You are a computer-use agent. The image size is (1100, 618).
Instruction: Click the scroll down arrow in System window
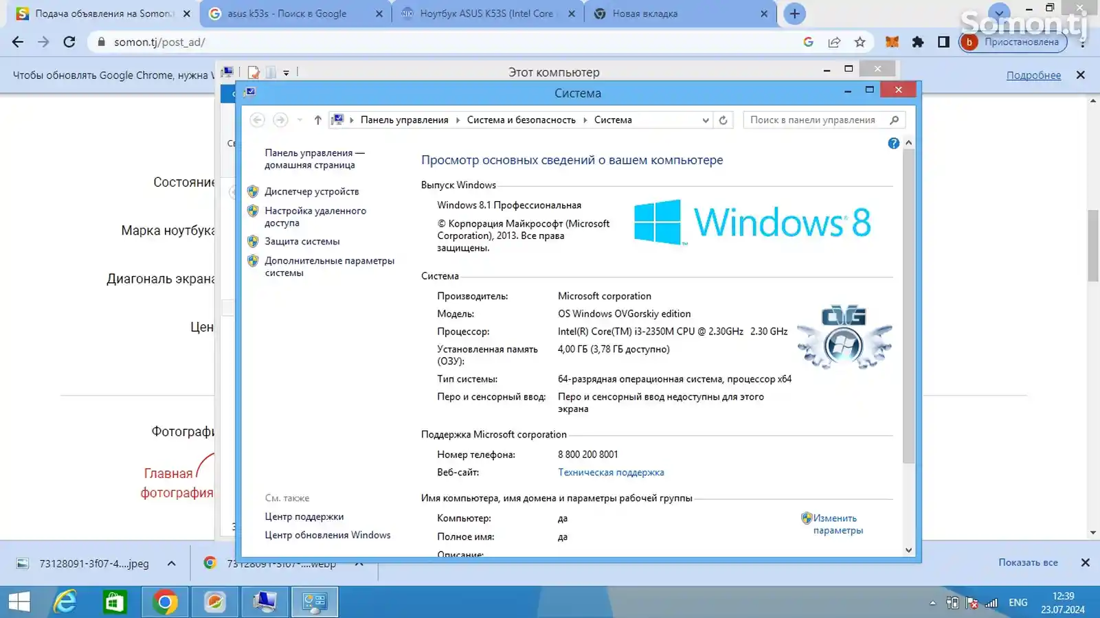coord(908,550)
